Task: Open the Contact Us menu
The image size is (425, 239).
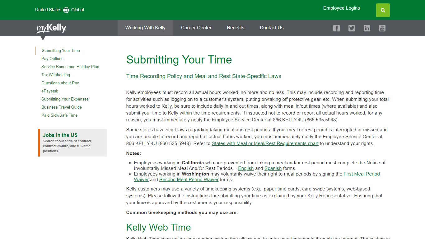Action: click(x=272, y=28)
